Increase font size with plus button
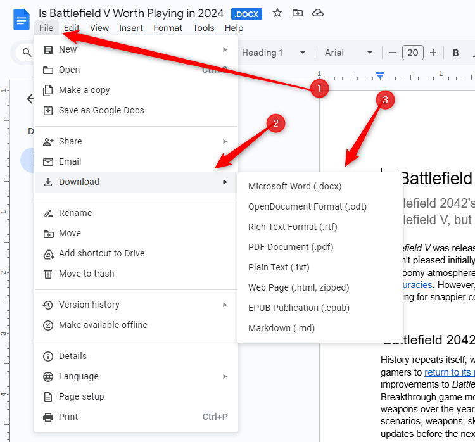 point(433,53)
